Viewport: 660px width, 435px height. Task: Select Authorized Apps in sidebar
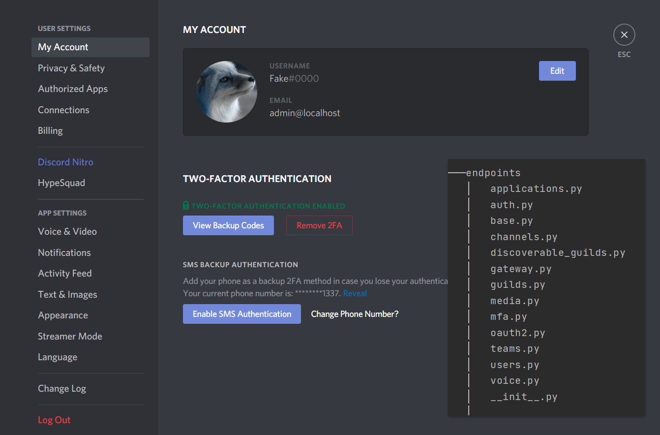point(73,89)
